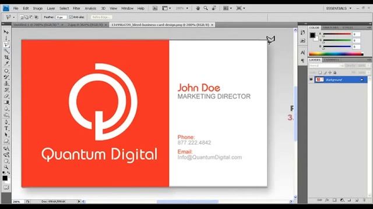Select the Clone Stamp tool
The width and height of the screenshot is (373, 209).
(x=6, y=84)
